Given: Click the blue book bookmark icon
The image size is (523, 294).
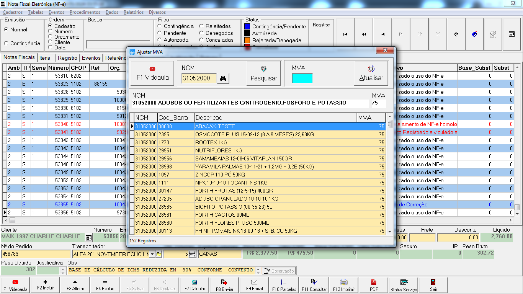Looking at the screenshot, I should point(475,34).
